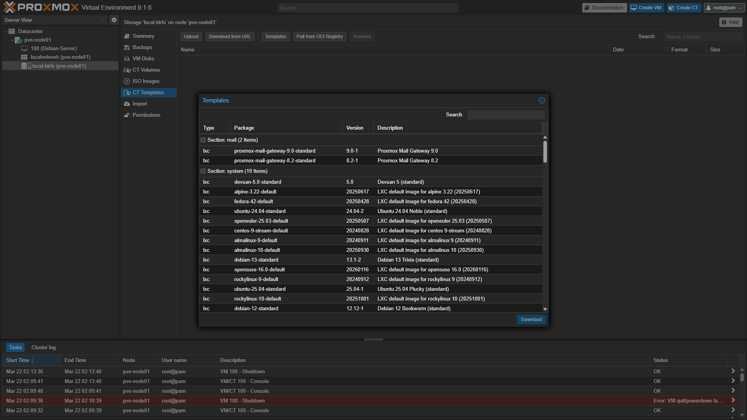The height and width of the screenshot is (420, 747).
Task: Select VM 100 (Debian-Server) in tree
Action: coord(53,48)
